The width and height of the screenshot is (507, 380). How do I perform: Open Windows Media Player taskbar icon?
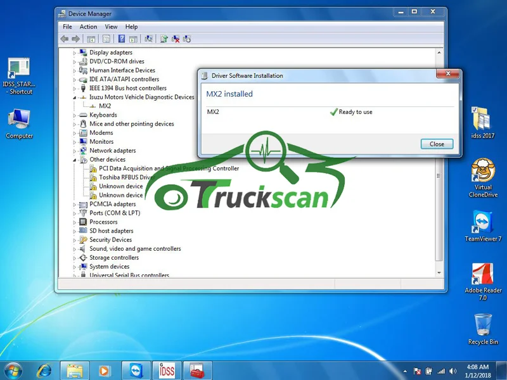point(104,370)
